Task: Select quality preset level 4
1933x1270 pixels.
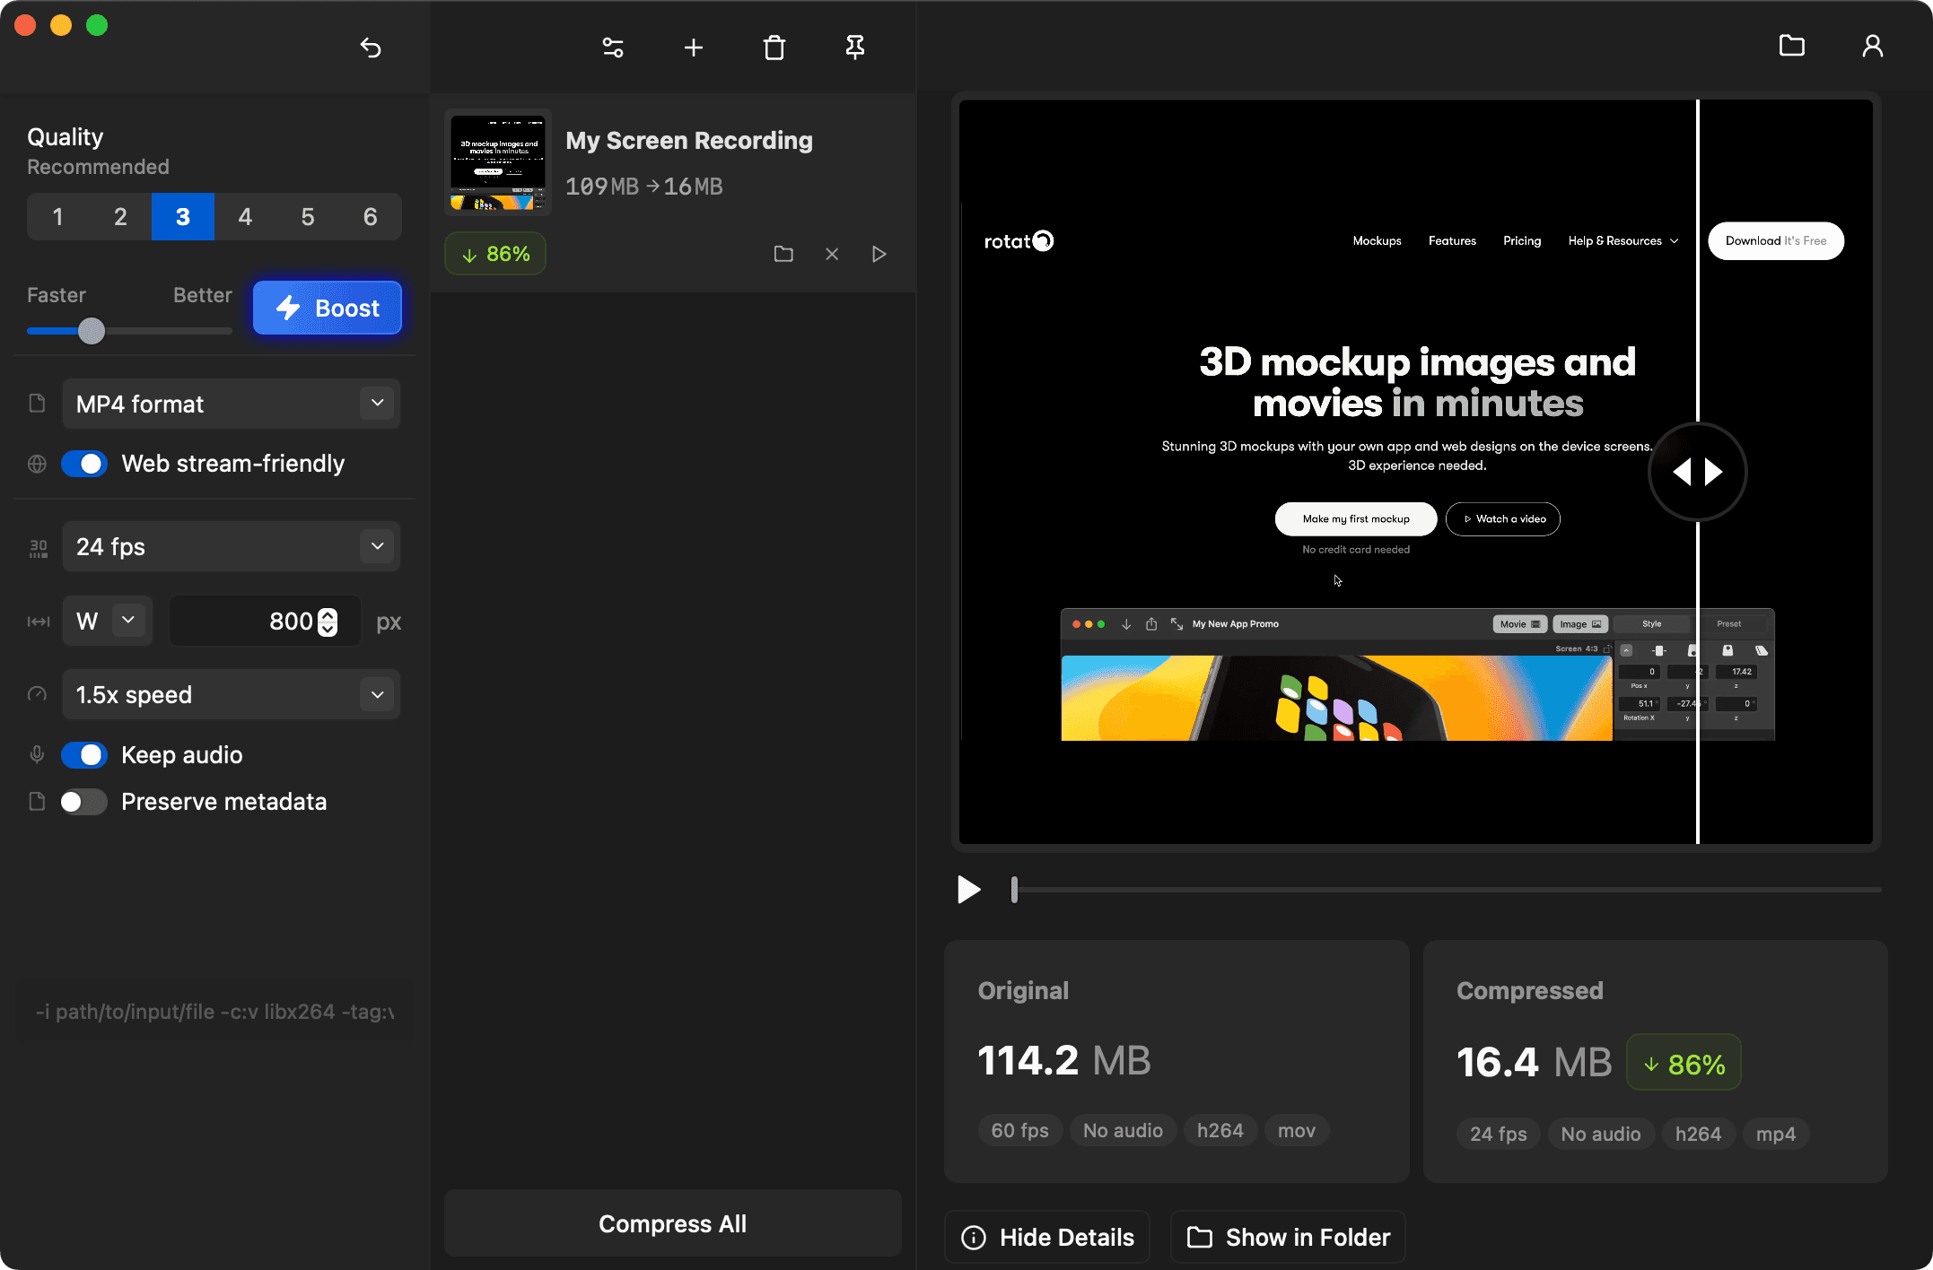Action: coord(244,215)
